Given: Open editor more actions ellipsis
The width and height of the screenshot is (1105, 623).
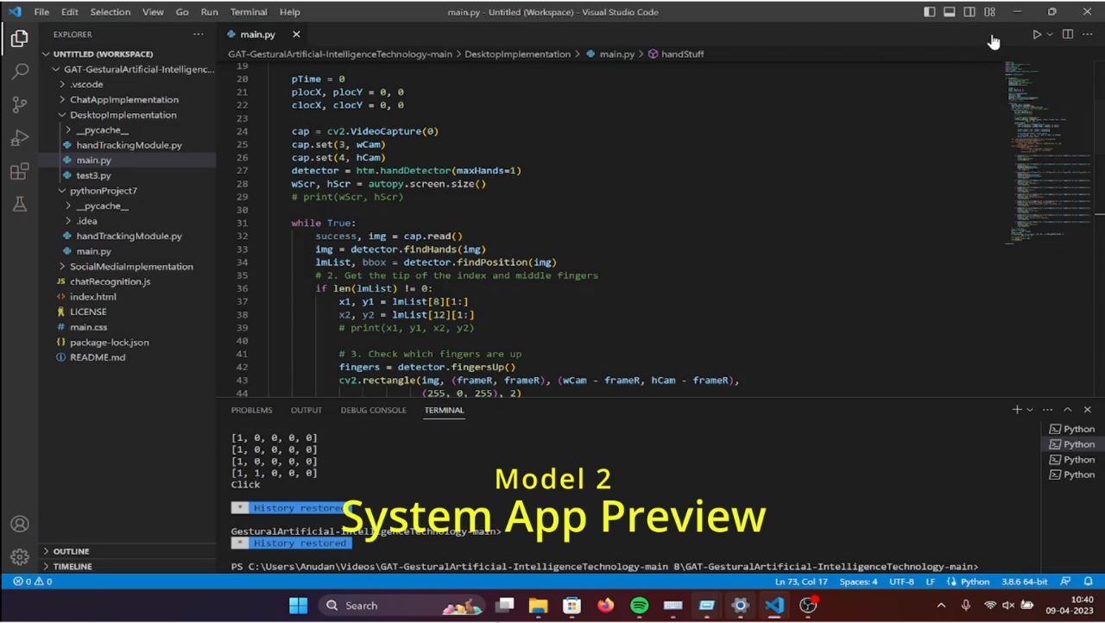Looking at the screenshot, I should coord(1087,35).
